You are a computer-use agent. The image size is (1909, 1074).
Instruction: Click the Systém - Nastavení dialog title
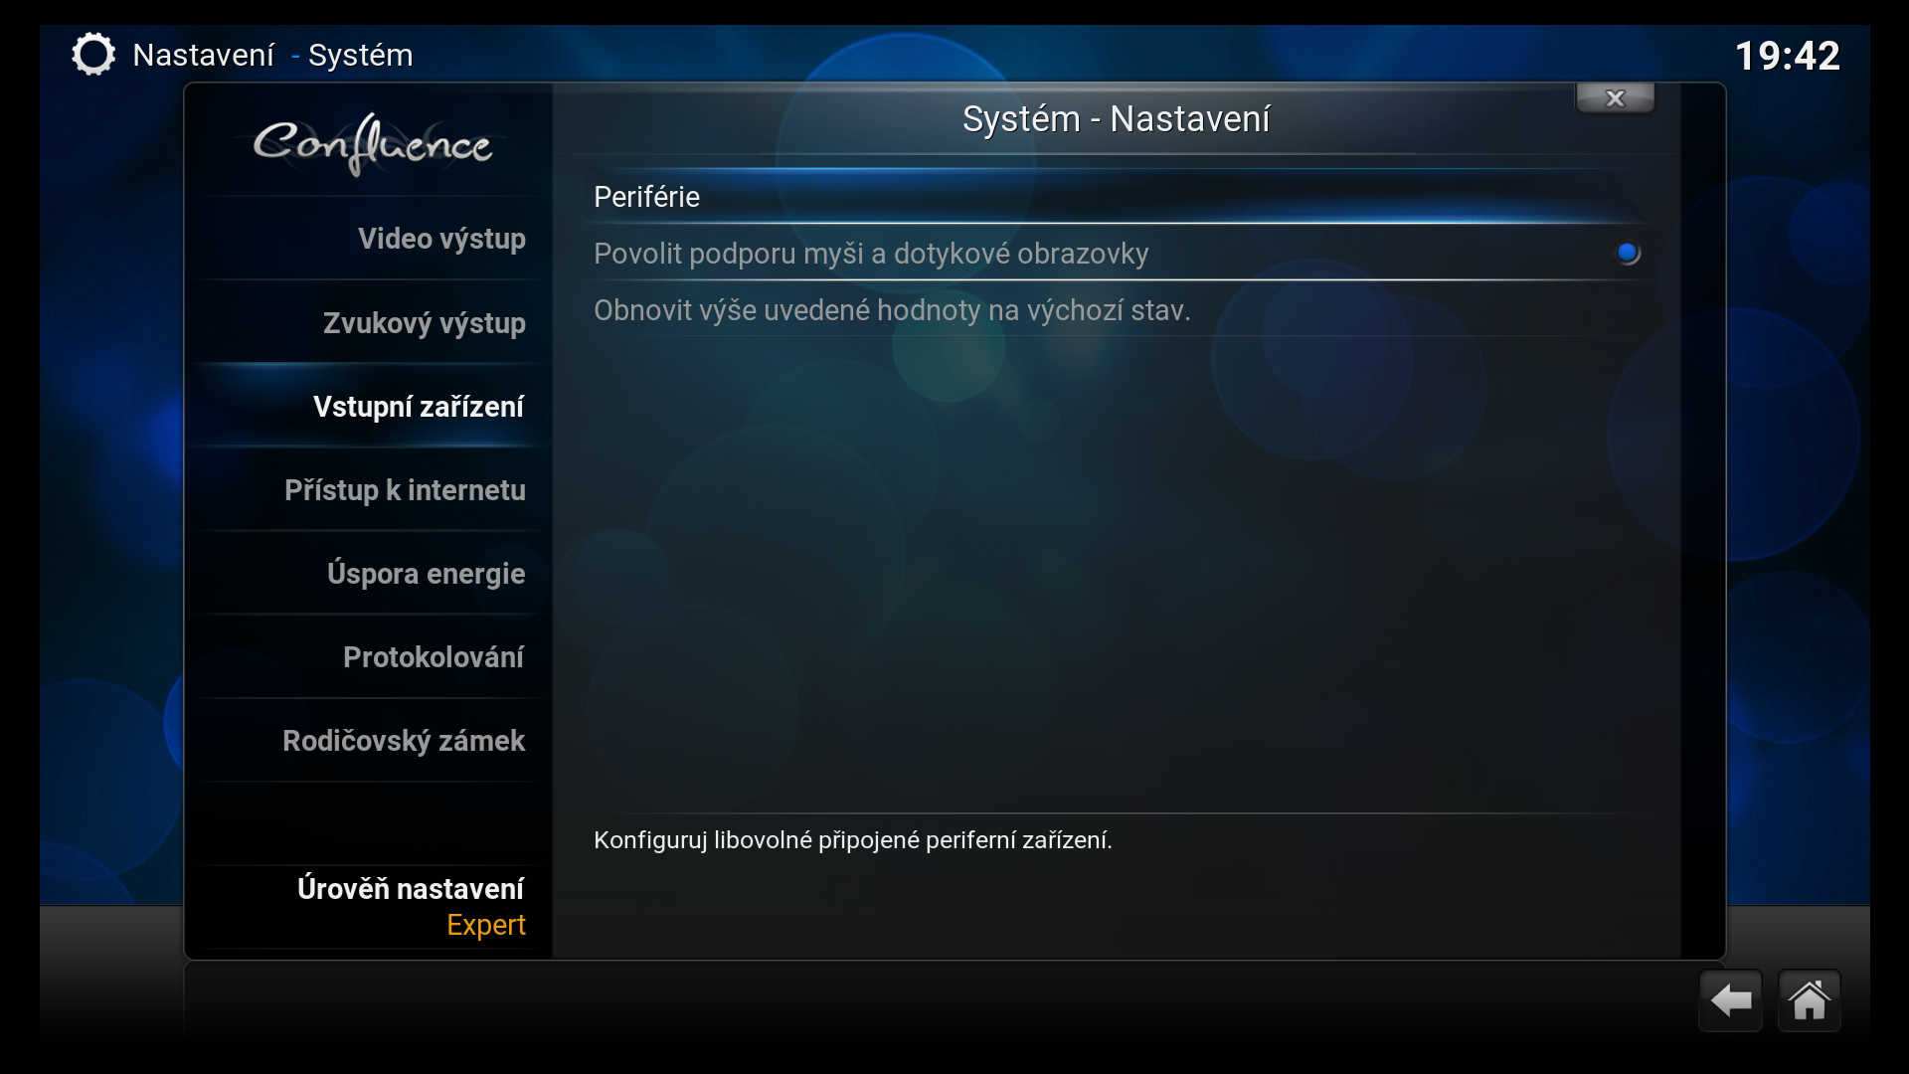pyautogui.click(x=1116, y=119)
